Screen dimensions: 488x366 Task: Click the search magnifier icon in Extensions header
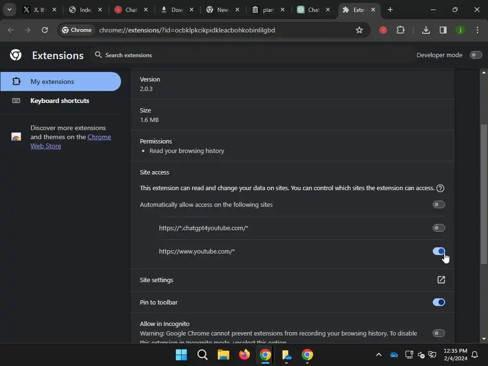coord(98,55)
